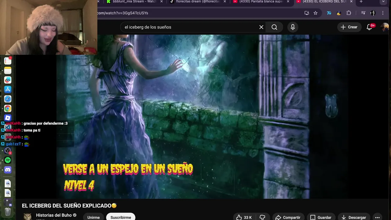Open App Store in the Dock
This screenshot has width=391, height=220.
click(x=8, y=89)
